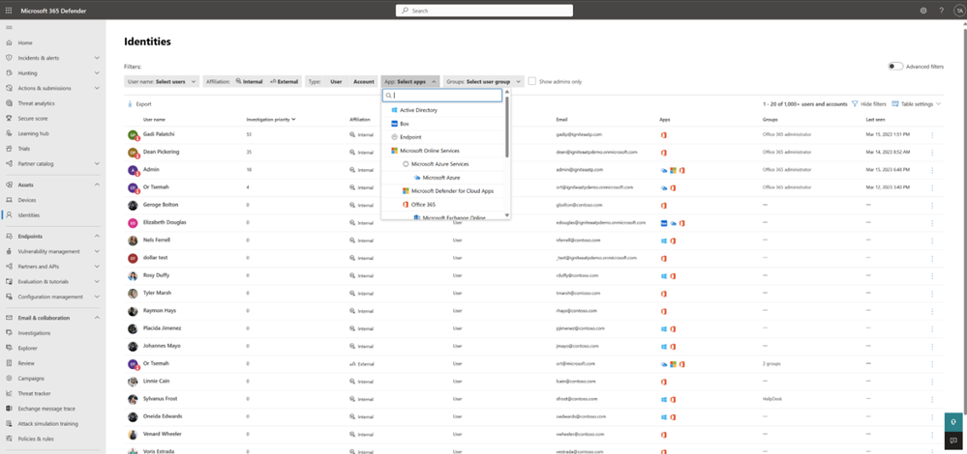
Task: Collapse the navigation hamburger menu
Action: (x=9, y=28)
